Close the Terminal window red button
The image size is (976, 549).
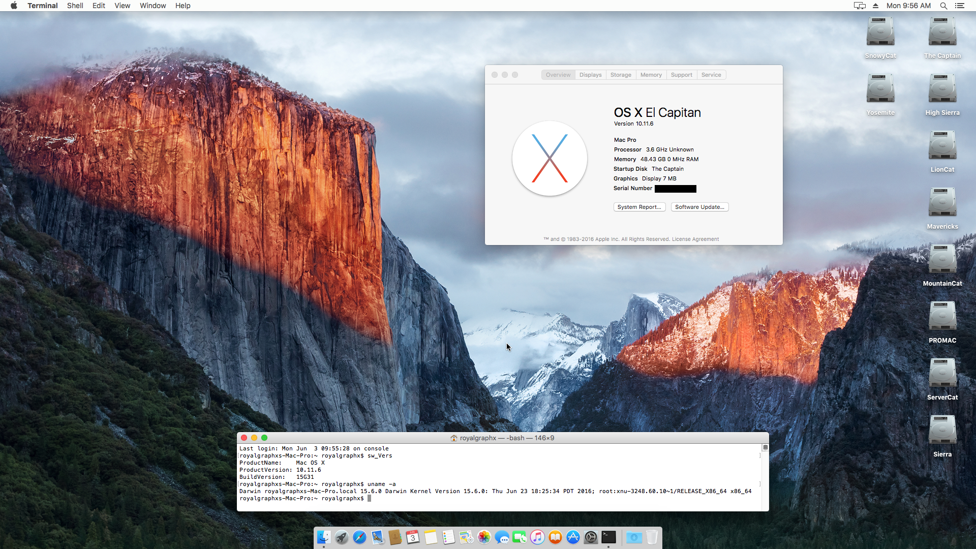[244, 438]
